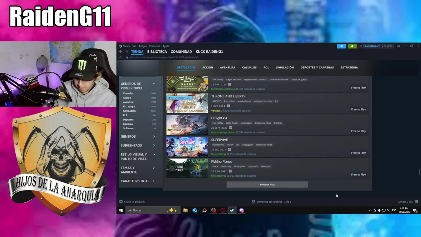Viewport: 421px width, 237px height.
Task: Open the Windows Start menu
Action: point(121,210)
